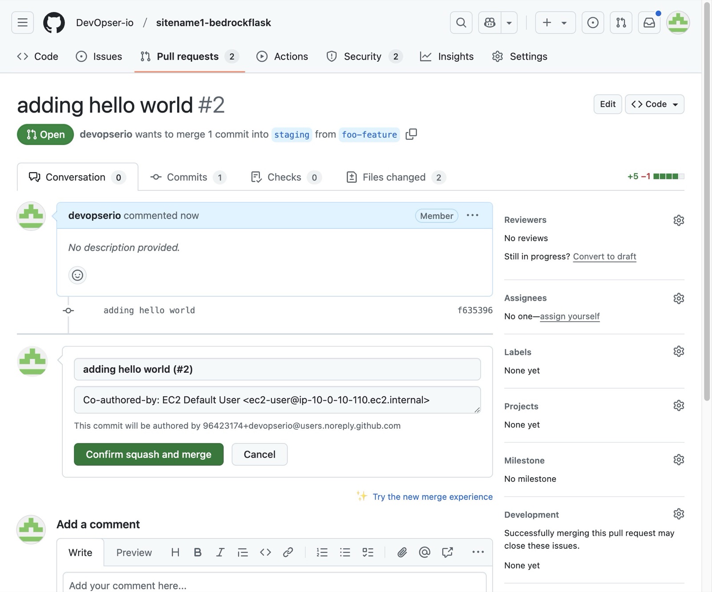
Task: Expand the Copilot dropdown arrow
Action: pos(509,23)
